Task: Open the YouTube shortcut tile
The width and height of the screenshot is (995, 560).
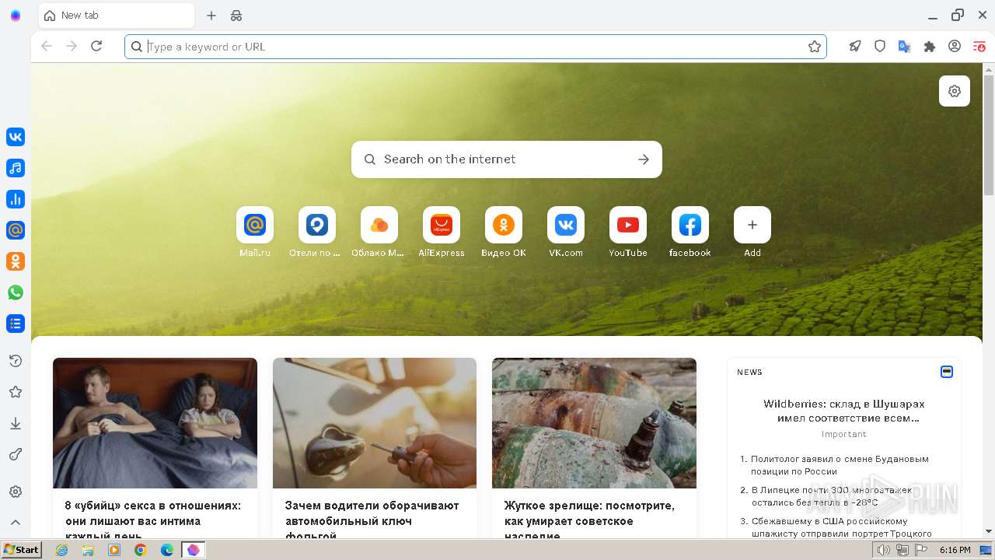Action: [628, 226]
